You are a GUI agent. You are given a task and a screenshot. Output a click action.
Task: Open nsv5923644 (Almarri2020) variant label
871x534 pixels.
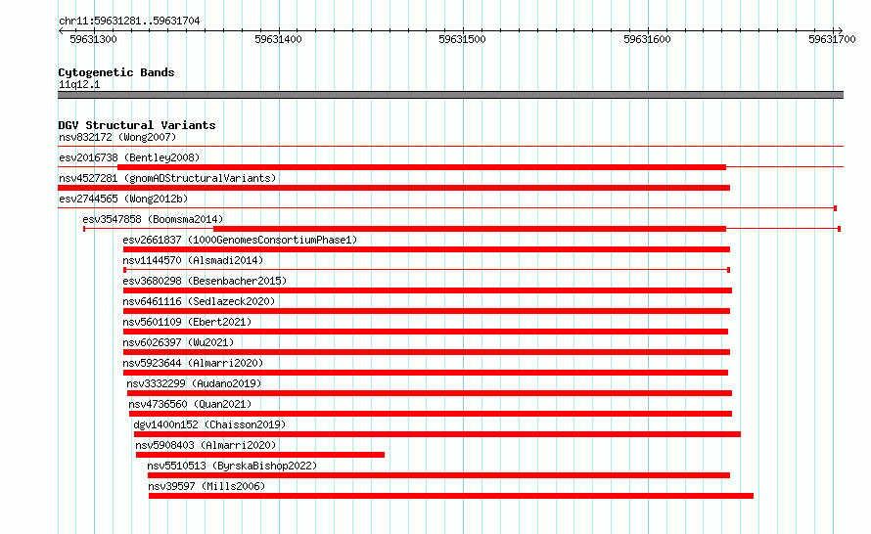[x=193, y=363]
